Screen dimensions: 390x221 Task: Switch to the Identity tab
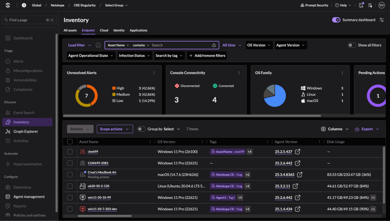[x=119, y=30]
